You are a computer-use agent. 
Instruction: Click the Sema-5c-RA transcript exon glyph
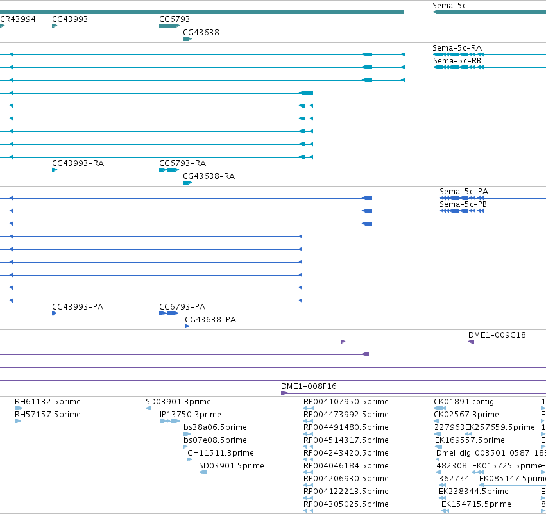[x=458, y=54]
